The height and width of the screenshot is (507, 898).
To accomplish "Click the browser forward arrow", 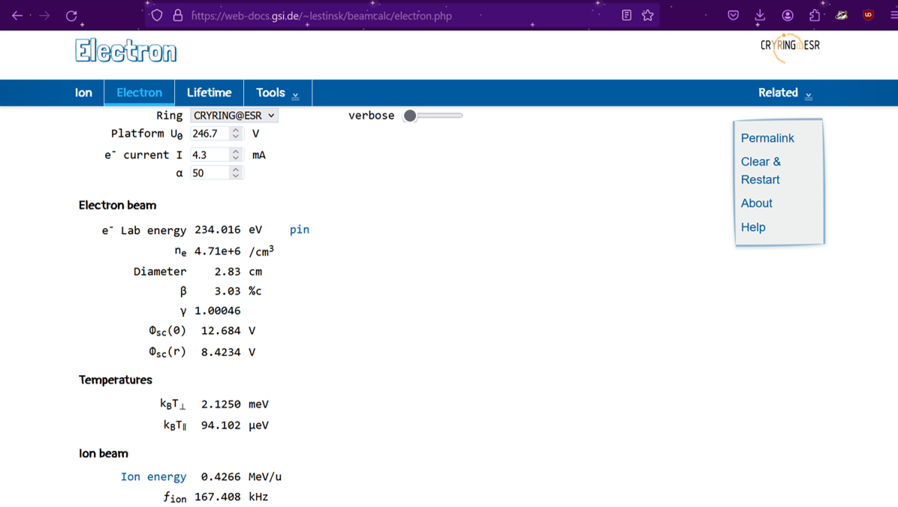I will tap(44, 16).
